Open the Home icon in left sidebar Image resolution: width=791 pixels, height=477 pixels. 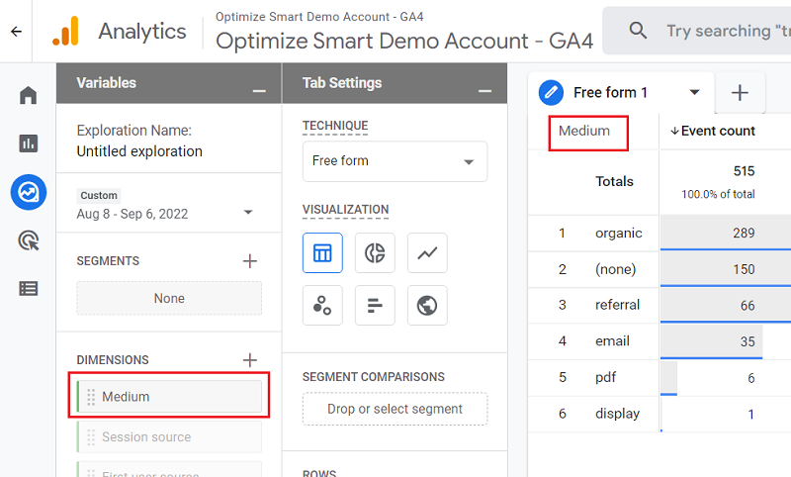[x=28, y=96]
